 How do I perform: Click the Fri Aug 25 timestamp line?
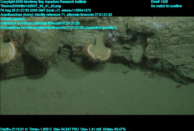click(46, 10)
